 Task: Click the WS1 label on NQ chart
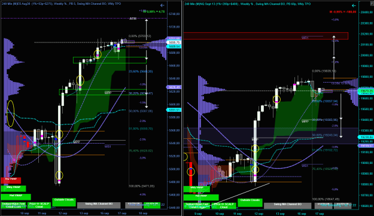pos(305,166)
